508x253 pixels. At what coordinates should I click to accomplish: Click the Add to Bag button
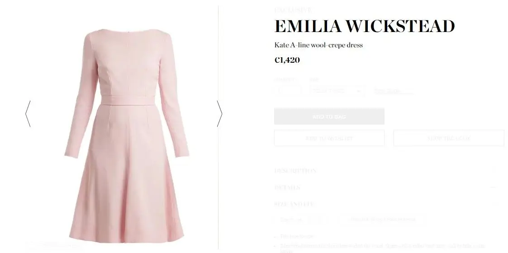pyautogui.click(x=329, y=116)
